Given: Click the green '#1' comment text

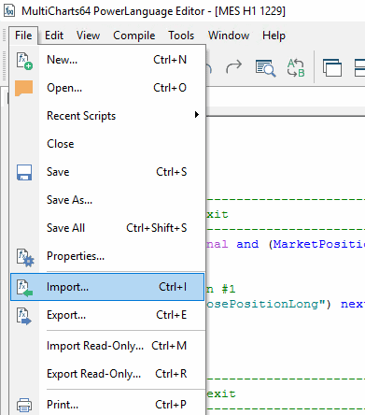Looking at the screenshot, I should tap(229, 289).
